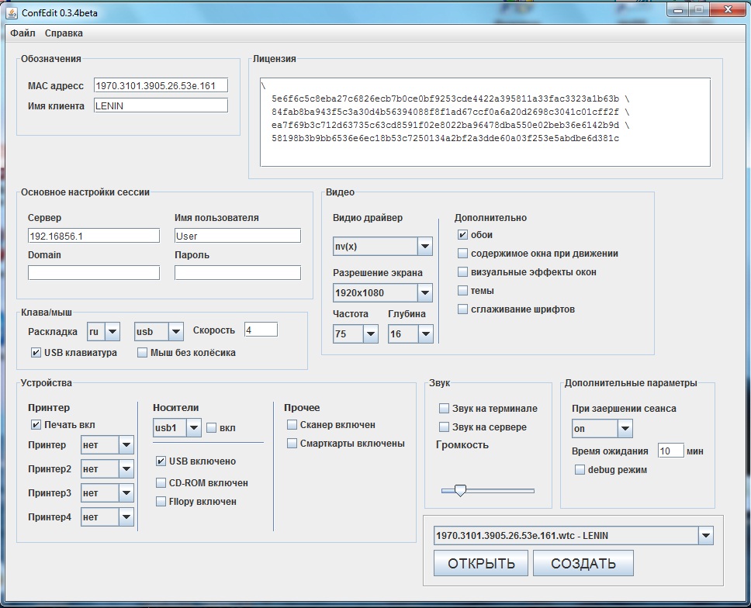Enable сглаживание шрифтов option
751x608 pixels.
point(462,309)
